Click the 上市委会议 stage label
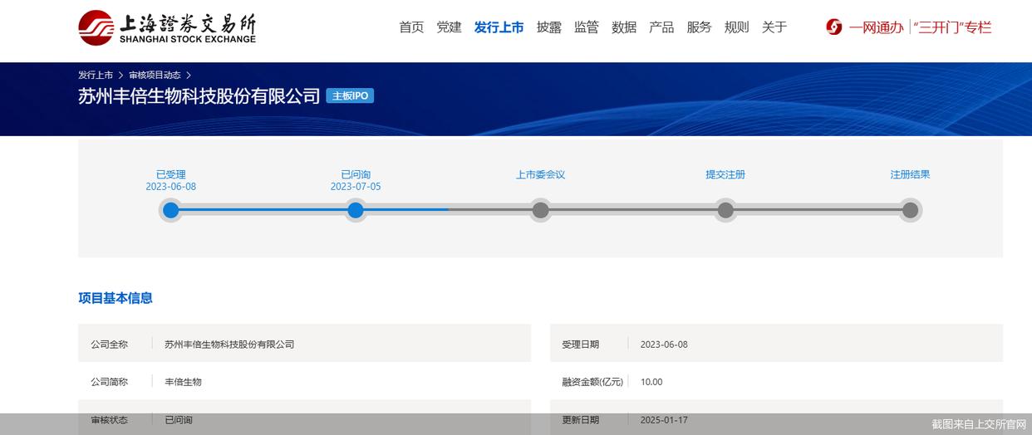This screenshot has width=1032, height=435. click(541, 174)
